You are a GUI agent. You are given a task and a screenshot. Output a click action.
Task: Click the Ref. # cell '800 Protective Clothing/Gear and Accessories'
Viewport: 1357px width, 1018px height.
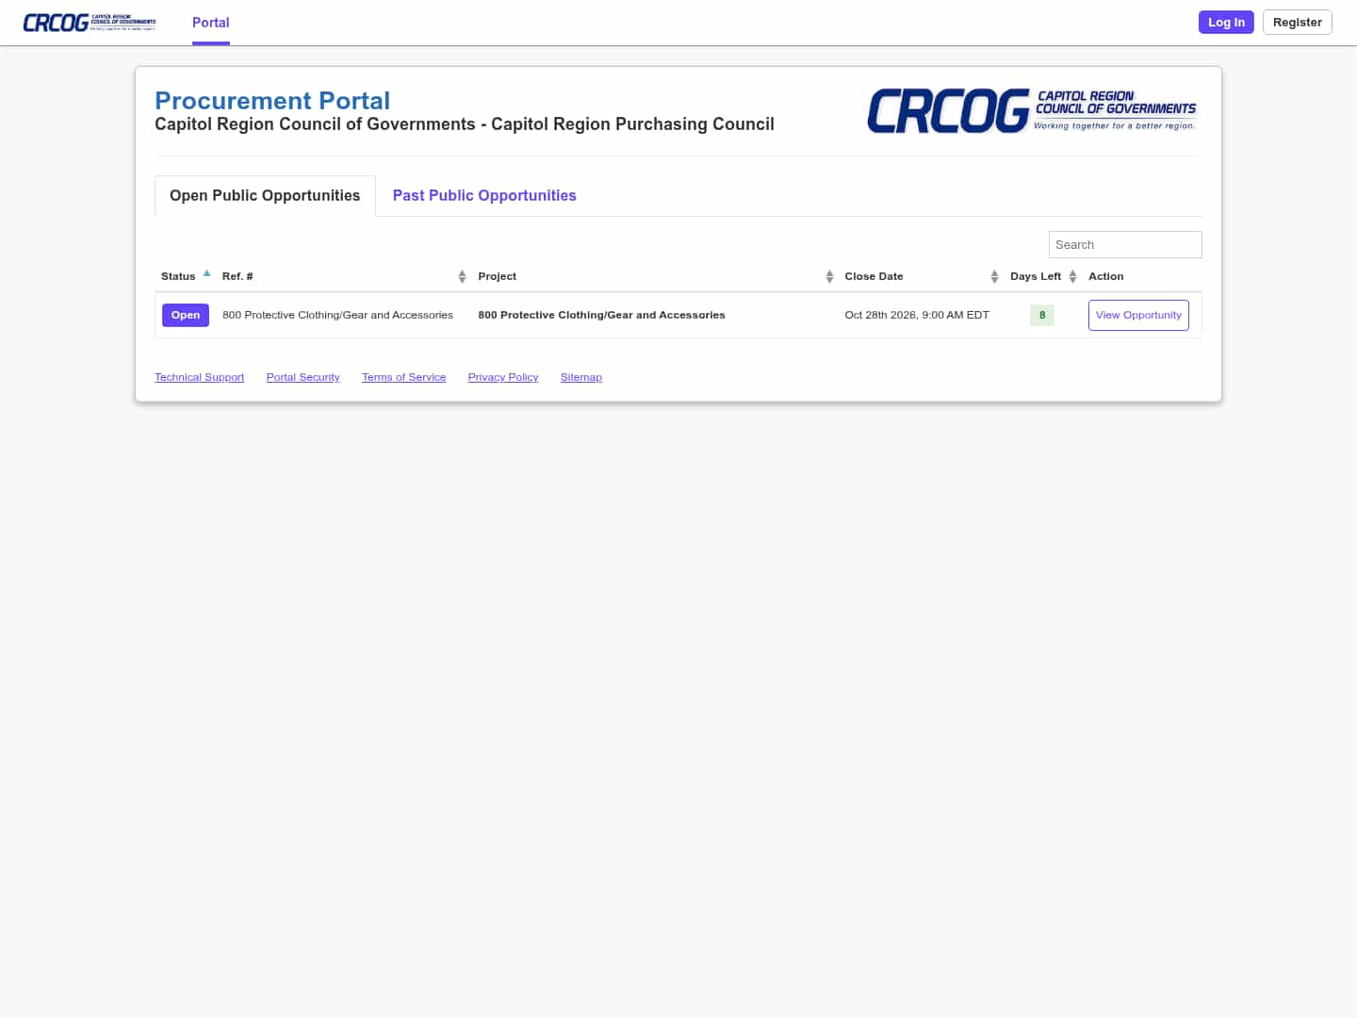point(337,315)
